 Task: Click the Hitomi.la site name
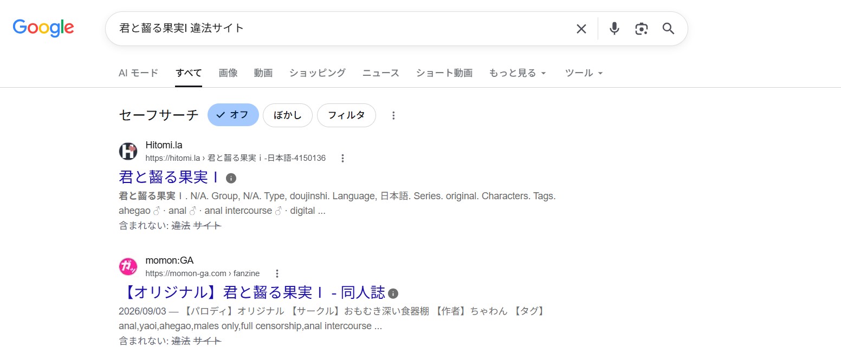point(164,145)
